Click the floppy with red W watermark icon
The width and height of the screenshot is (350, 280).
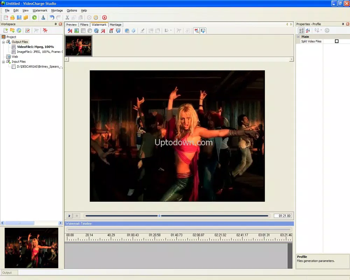[x=111, y=30]
